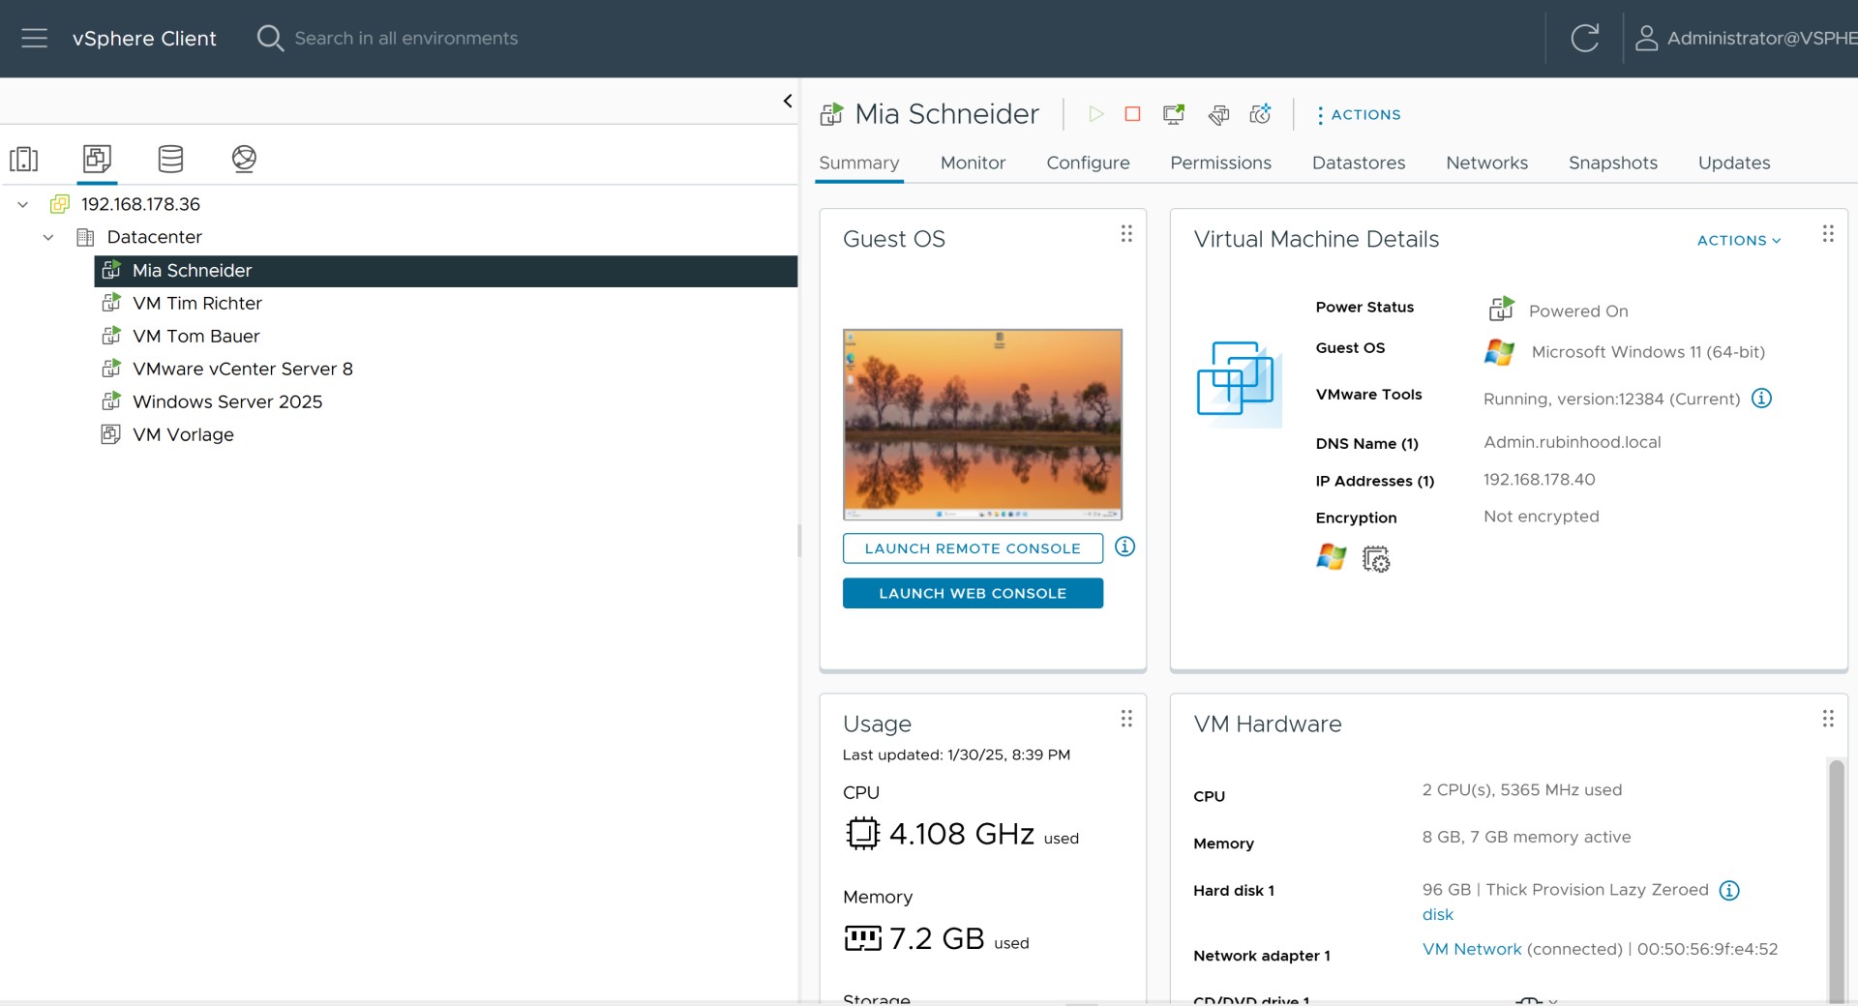Viewport: 1858px width, 1006px height.
Task: Power off the VM with stop icon
Action: coord(1132,114)
